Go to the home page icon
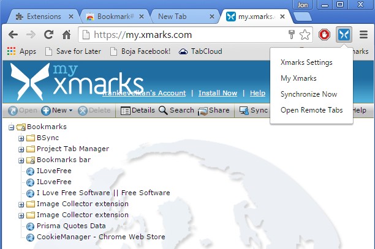Screen dimensions: 375x249 tap(66, 35)
